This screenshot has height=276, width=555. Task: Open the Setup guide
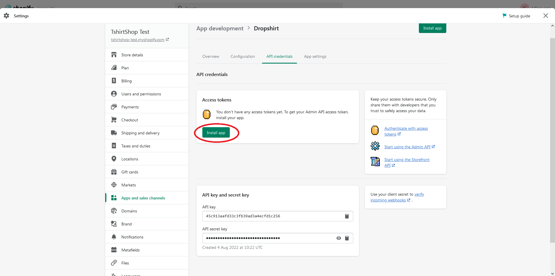pos(516,16)
